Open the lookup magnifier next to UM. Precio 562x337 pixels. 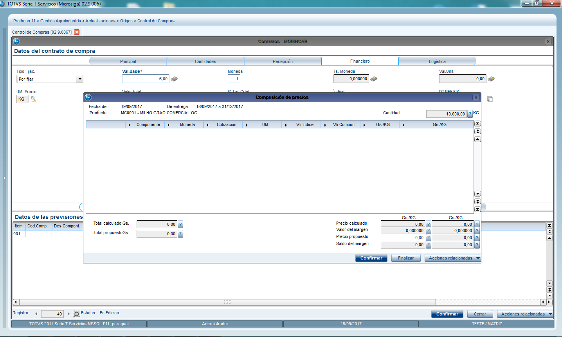(33, 99)
